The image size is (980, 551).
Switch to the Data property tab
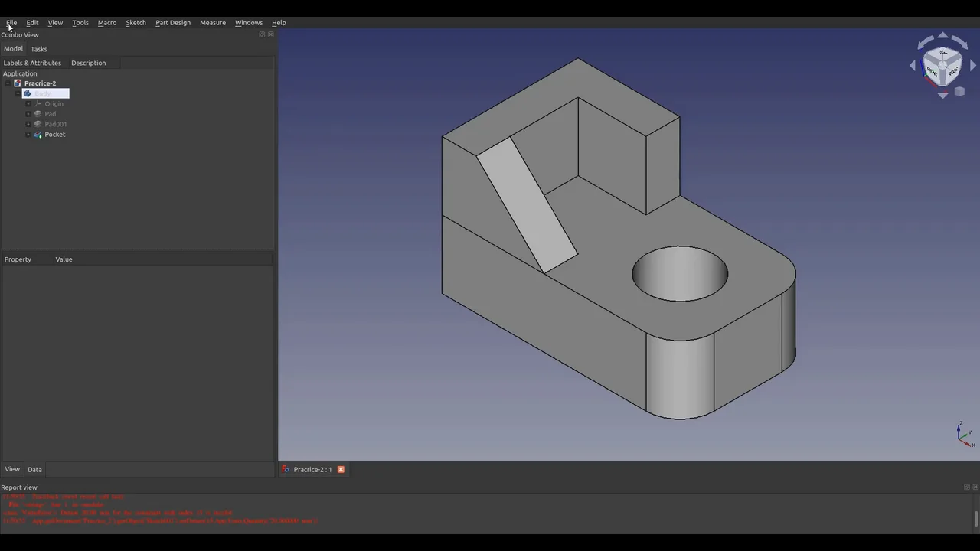click(x=34, y=470)
